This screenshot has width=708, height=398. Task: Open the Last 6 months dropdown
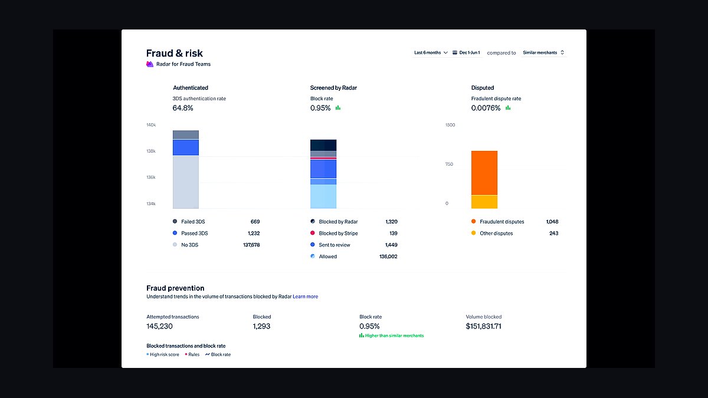[x=431, y=52]
